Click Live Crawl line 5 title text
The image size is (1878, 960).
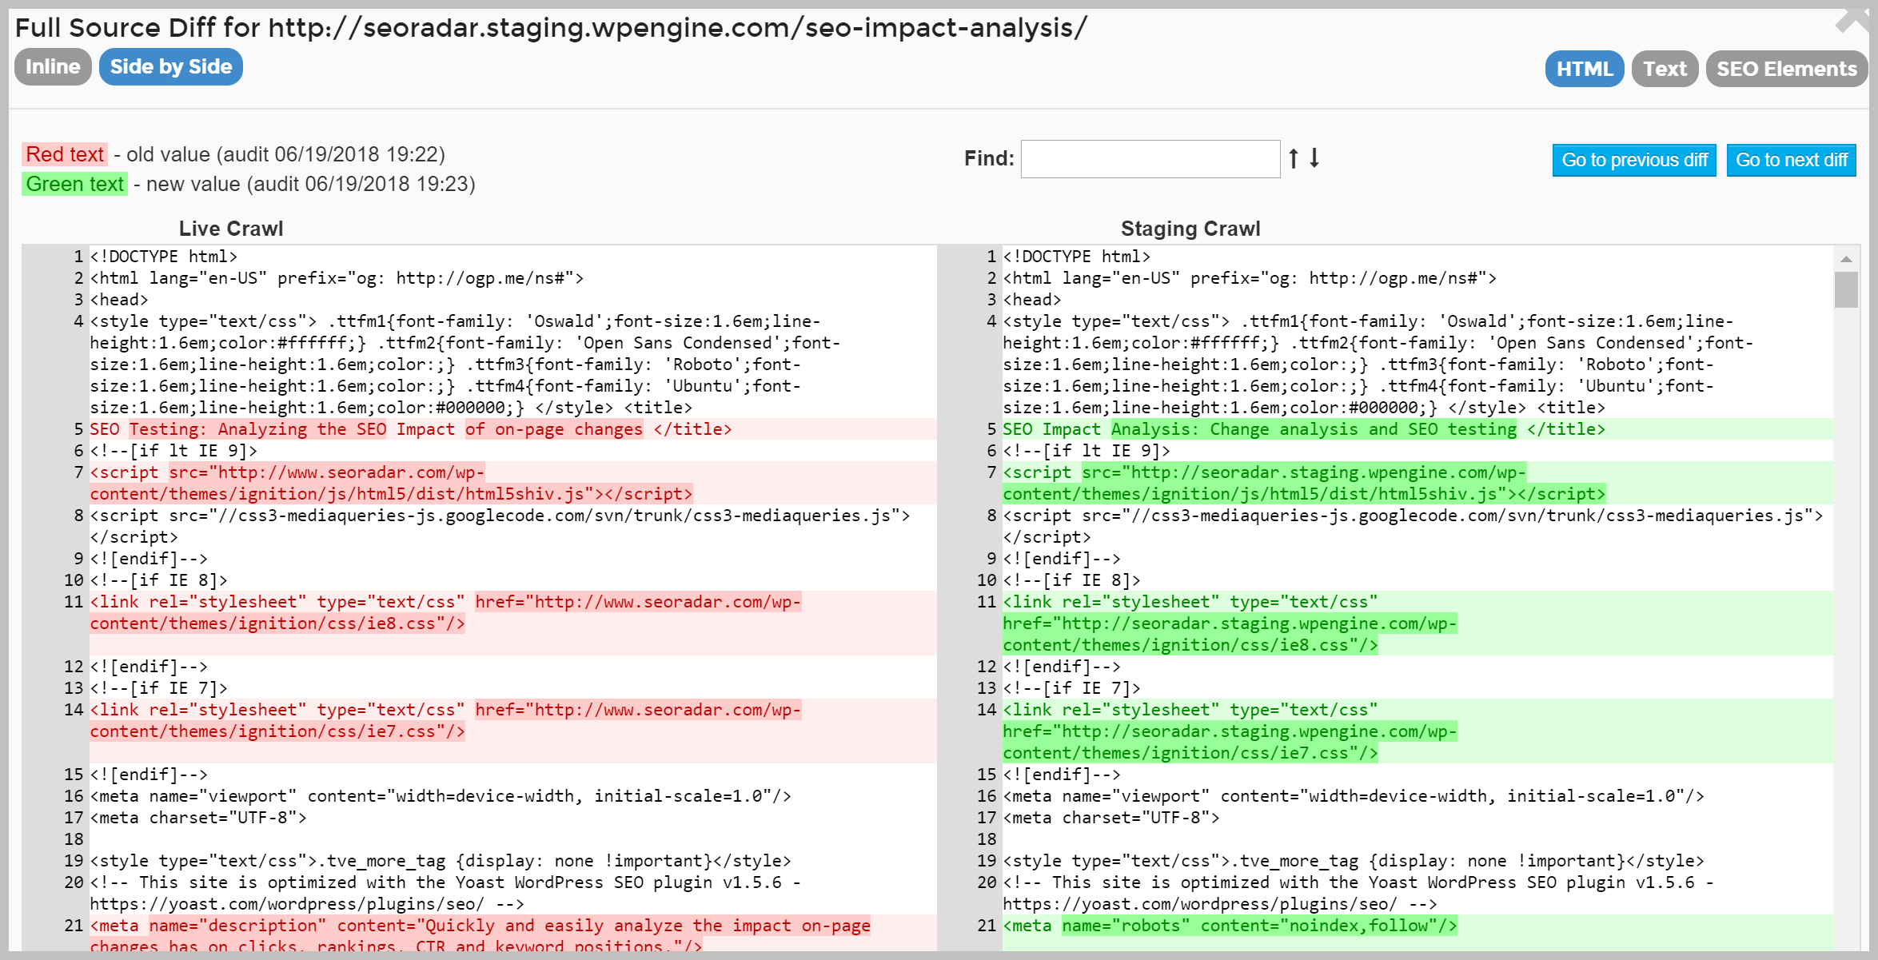click(410, 429)
